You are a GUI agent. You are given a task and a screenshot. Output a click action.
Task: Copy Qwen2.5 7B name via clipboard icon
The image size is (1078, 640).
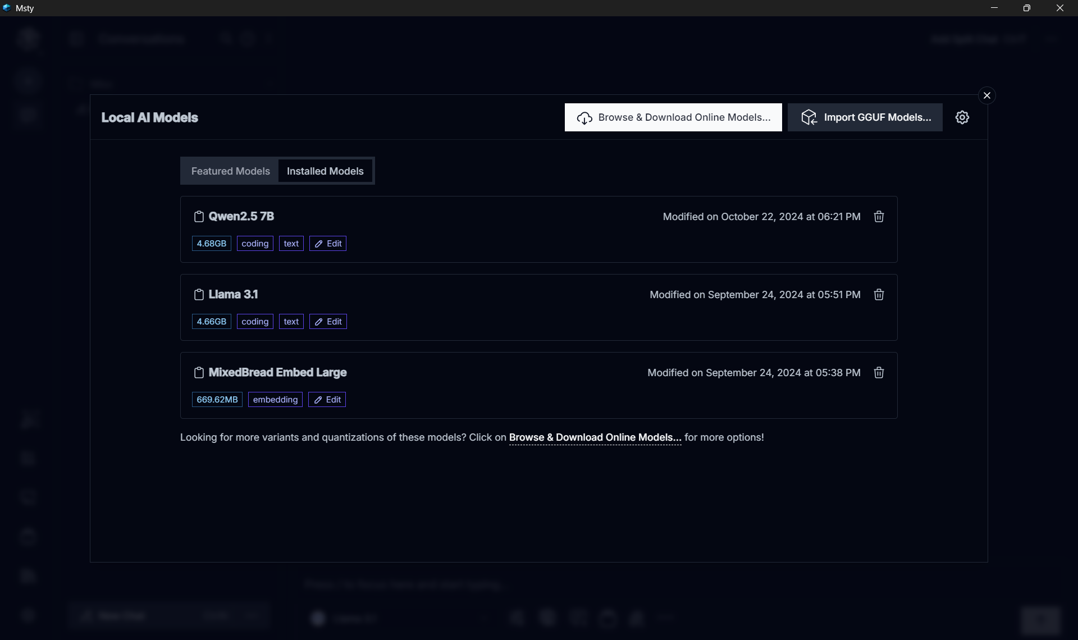tap(199, 217)
